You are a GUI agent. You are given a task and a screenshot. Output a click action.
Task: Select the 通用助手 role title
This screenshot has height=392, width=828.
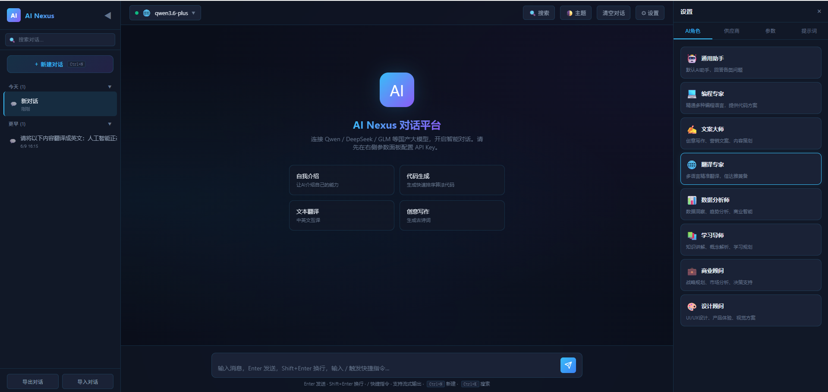click(712, 59)
